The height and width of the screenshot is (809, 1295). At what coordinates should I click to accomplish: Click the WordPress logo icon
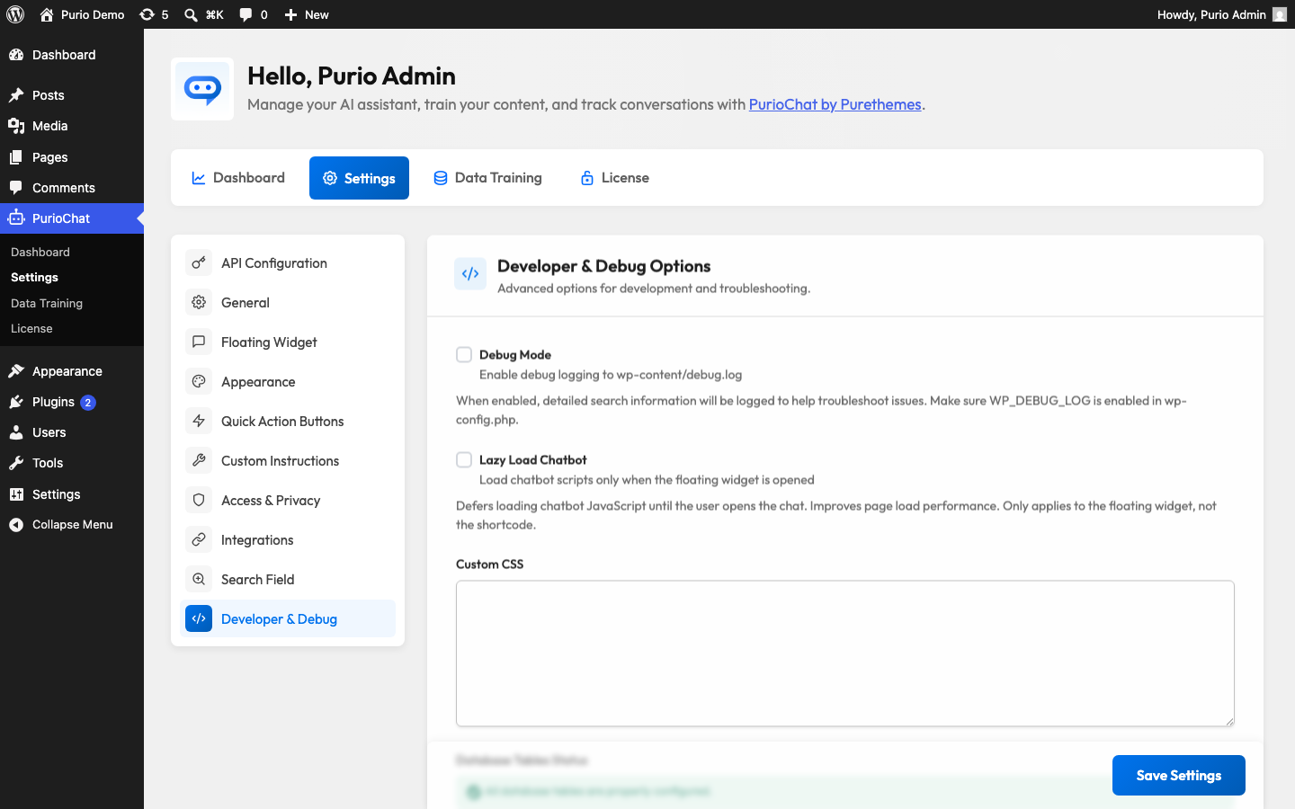pos(15,14)
